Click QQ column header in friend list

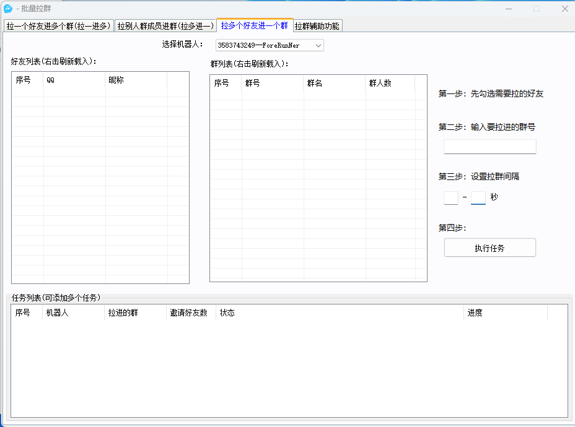[x=74, y=80]
